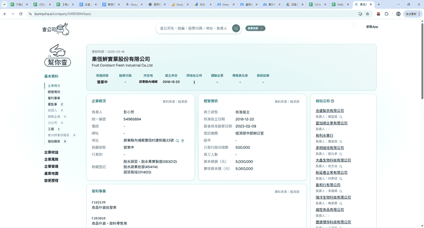The image size is (424, 228).
Task: Click the map pin icon beside the address
Action: coord(183,141)
